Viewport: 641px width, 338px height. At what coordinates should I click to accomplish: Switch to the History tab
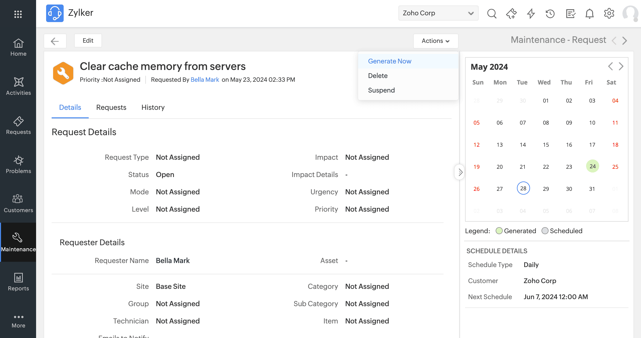click(x=153, y=107)
